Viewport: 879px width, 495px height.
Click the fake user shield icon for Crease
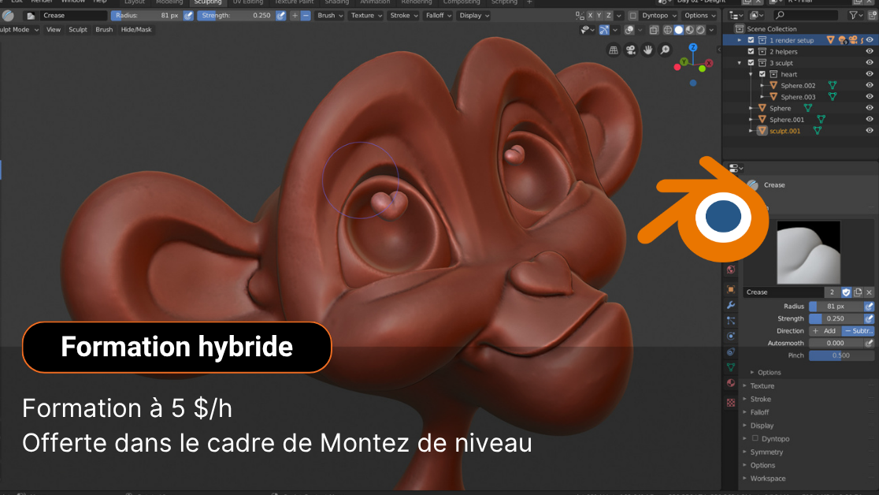coord(846,292)
